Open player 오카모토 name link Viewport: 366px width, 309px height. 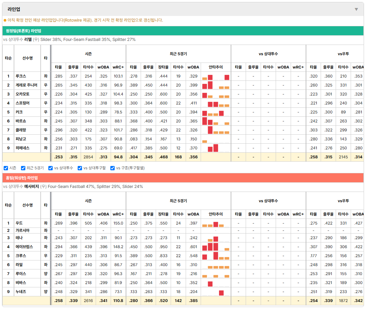(x=22, y=94)
